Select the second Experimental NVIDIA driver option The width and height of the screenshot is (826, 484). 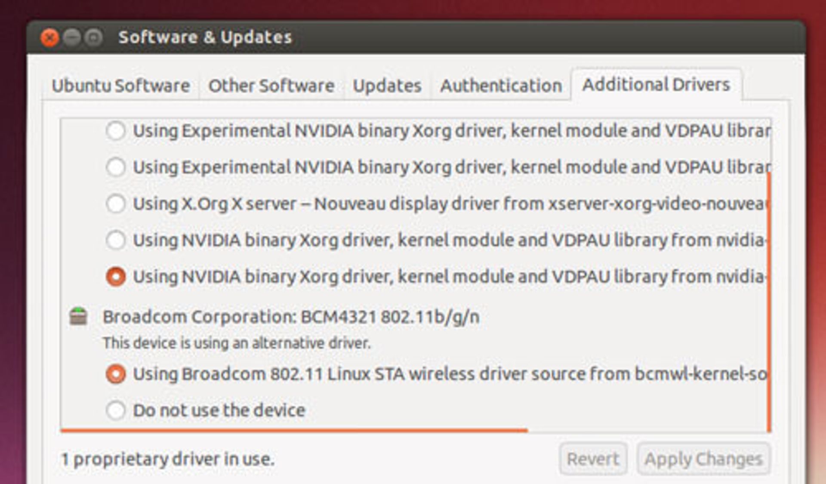(x=115, y=168)
